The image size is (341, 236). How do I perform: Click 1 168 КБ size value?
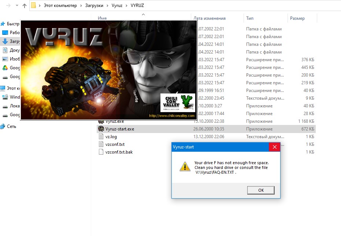tap(306, 121)
